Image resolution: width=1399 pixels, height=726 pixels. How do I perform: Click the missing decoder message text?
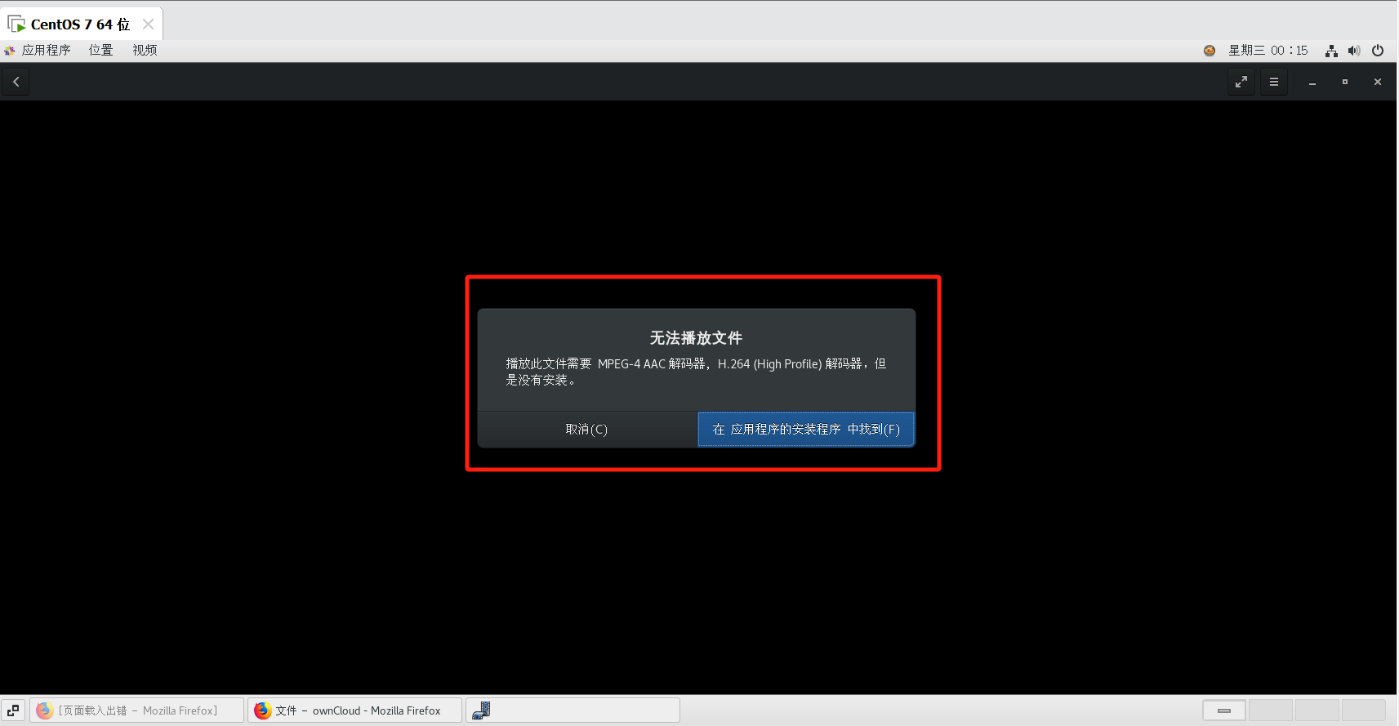tap(696, 372)
